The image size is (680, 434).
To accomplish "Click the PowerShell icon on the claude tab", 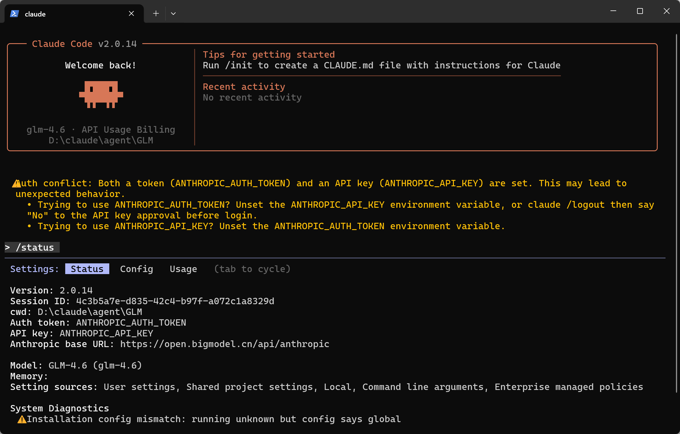I will pos(14,14).
